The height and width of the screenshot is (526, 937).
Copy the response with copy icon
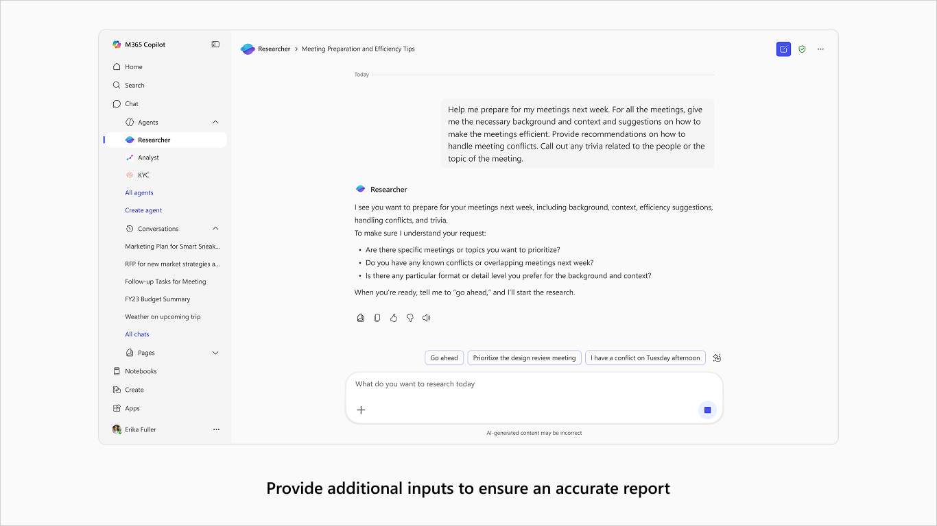[x=377, y=318]
